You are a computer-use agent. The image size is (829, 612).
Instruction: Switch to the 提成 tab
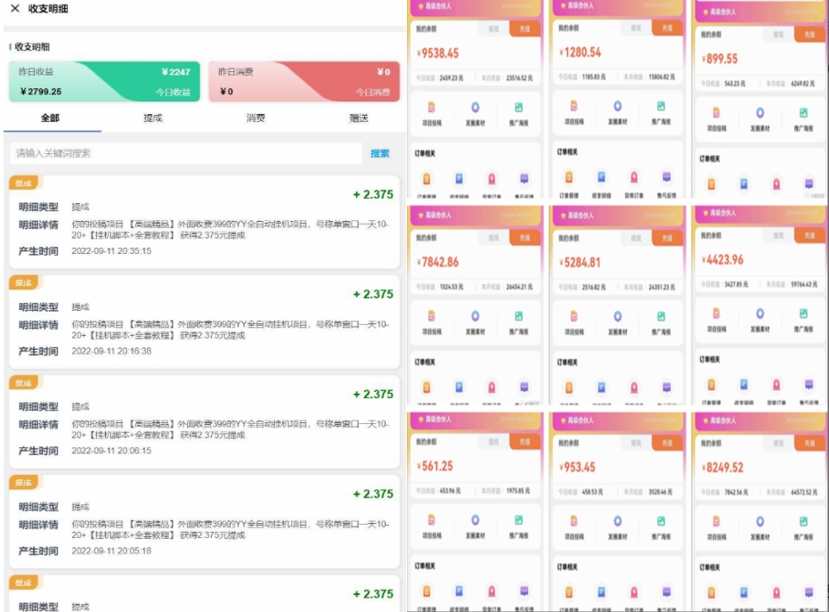click(x=153, y=118)
